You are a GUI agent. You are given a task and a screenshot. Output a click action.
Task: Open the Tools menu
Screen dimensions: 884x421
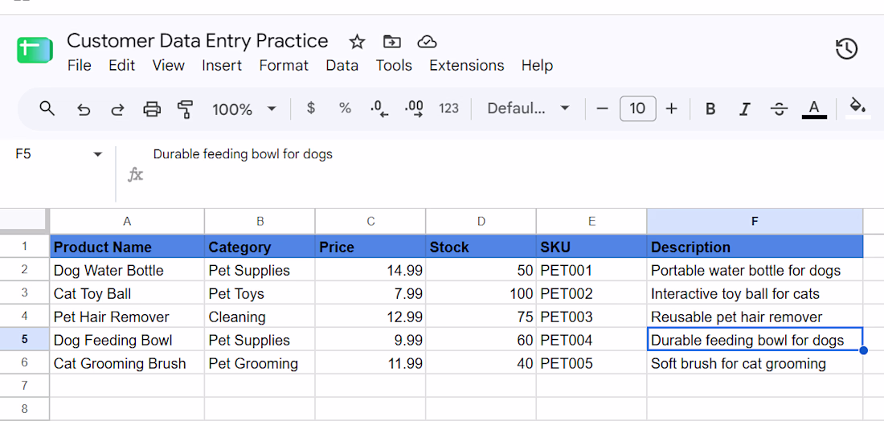coord(394,65)
